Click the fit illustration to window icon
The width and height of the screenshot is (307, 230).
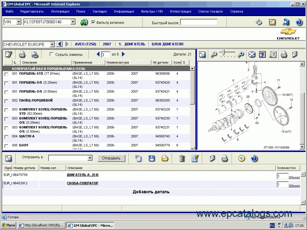252,54
